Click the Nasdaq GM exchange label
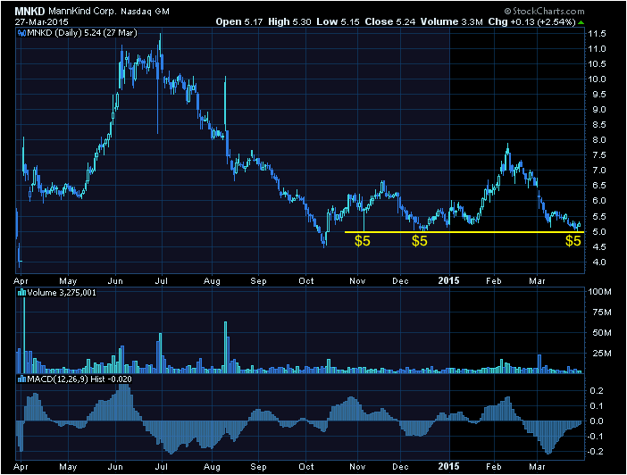627x475 pixels. pos(146,12)
